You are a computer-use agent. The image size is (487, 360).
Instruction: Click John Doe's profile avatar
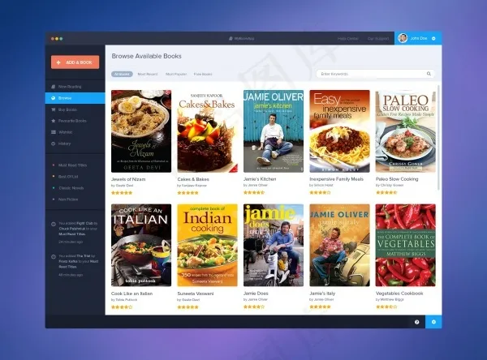[403, 38]
